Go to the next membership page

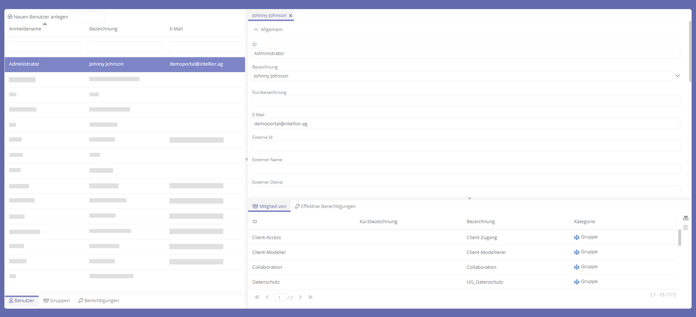(300, 297)
